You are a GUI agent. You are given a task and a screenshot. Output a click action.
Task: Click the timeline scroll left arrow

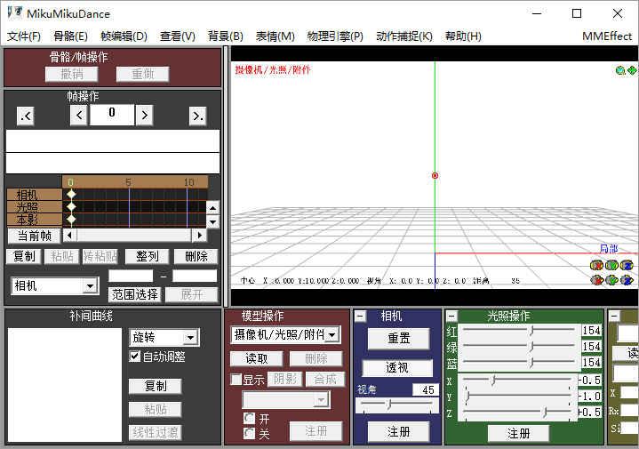point(69,235)
